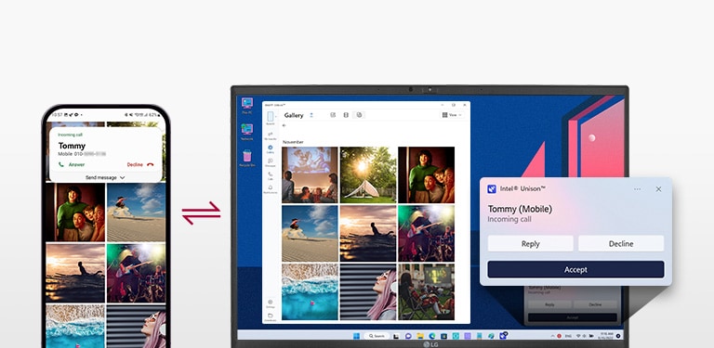Viewport: 714px width, 348px height.
Task: Open the outdoor movie projection photo on laptop
Action: (x=310, y=174)
